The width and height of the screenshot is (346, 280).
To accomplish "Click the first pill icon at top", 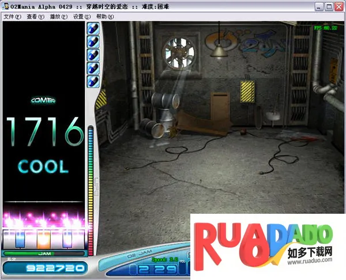I will [92, 28].
